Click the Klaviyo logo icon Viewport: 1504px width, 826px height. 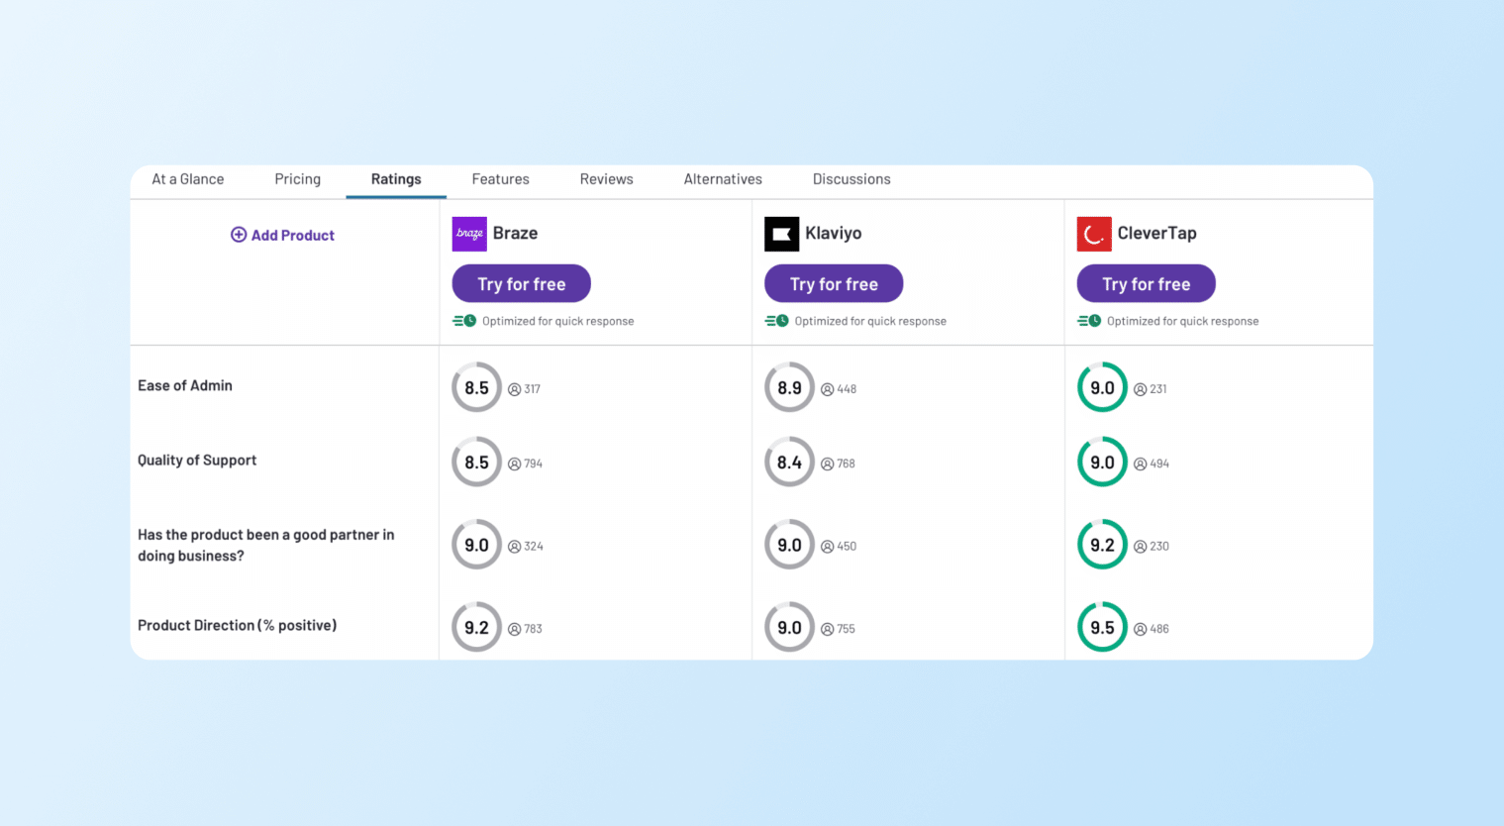(x=781, y=234)
